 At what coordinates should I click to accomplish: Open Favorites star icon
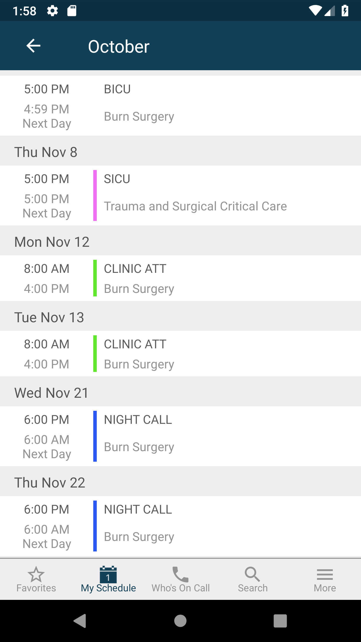[36, 574]
